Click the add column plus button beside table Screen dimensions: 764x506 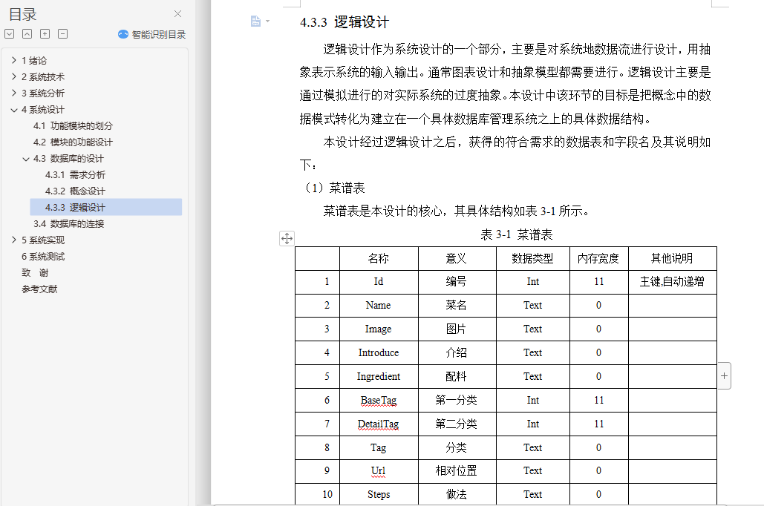[724, 376]
